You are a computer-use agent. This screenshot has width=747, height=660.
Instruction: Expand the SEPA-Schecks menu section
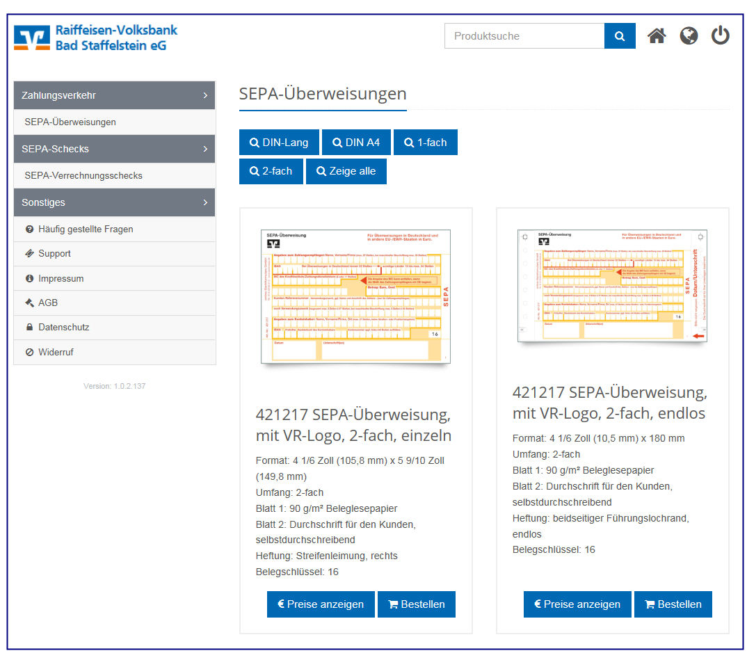coord(114,149)
